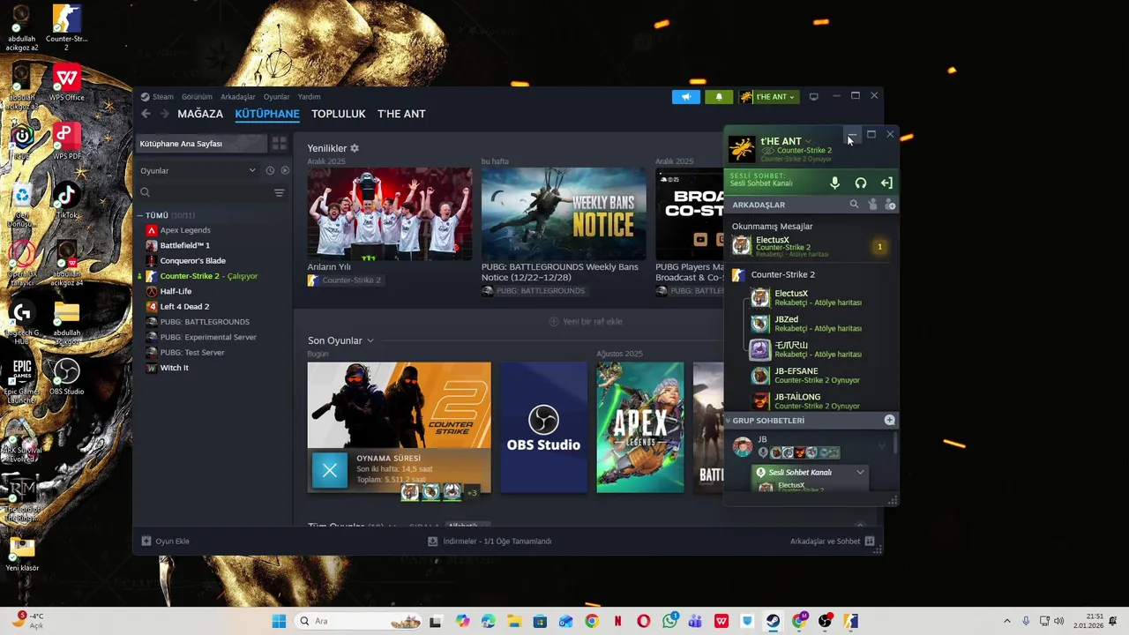Open Arkadaşlar ve Sohbet button
The image size is (1129, 635).
click(x=832, y=542)
